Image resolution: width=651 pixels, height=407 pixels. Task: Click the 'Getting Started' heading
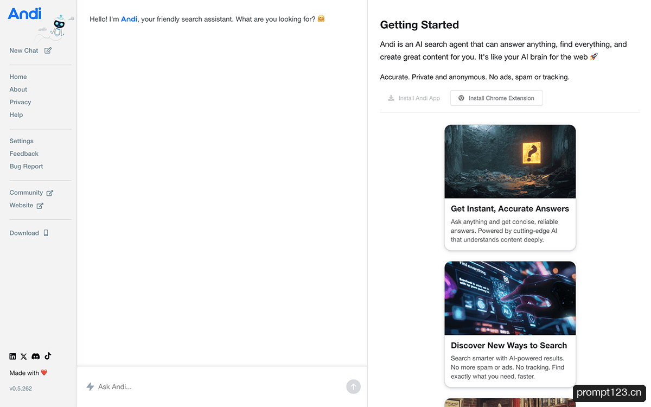(419, 25)
